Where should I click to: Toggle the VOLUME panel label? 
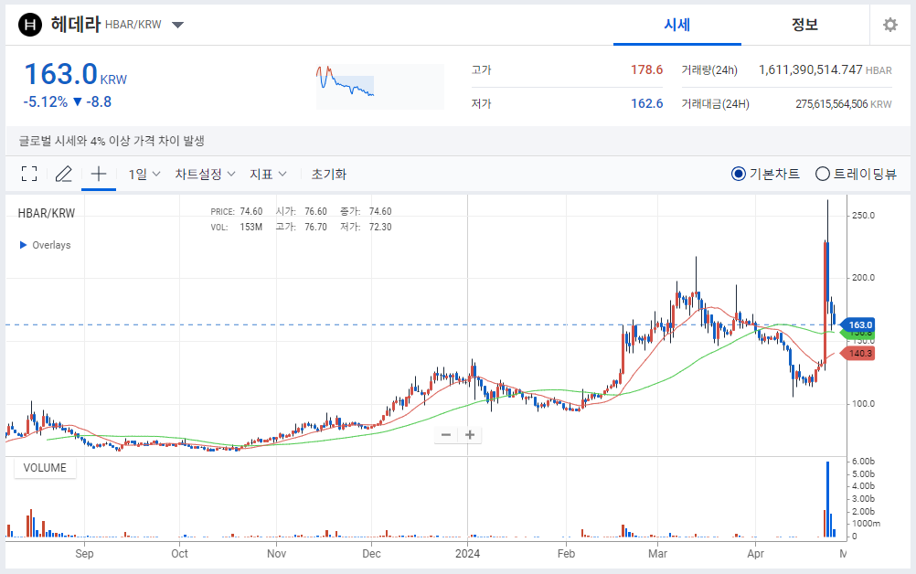coord(44,467)
